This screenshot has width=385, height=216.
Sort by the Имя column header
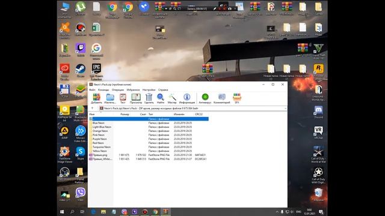[x=92, y=115]
